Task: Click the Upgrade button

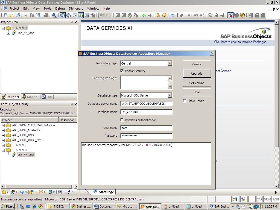Action: [197, 74]
